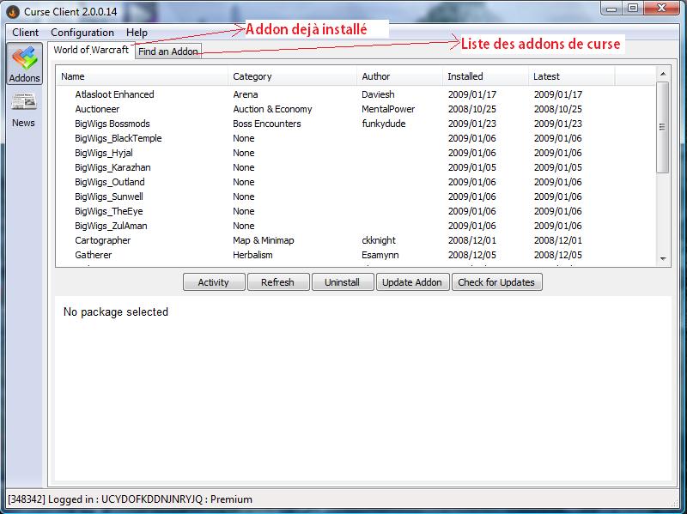Click the Activity button
Screen dimensions: 687x514
(x=213, y=282)
